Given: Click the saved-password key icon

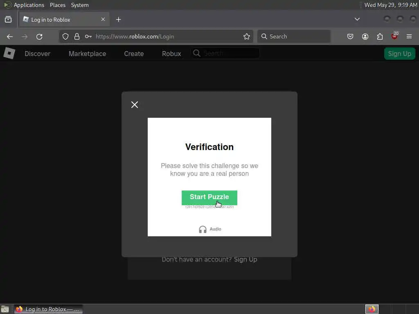Looking at the screenshot, I should pos(88,36).
